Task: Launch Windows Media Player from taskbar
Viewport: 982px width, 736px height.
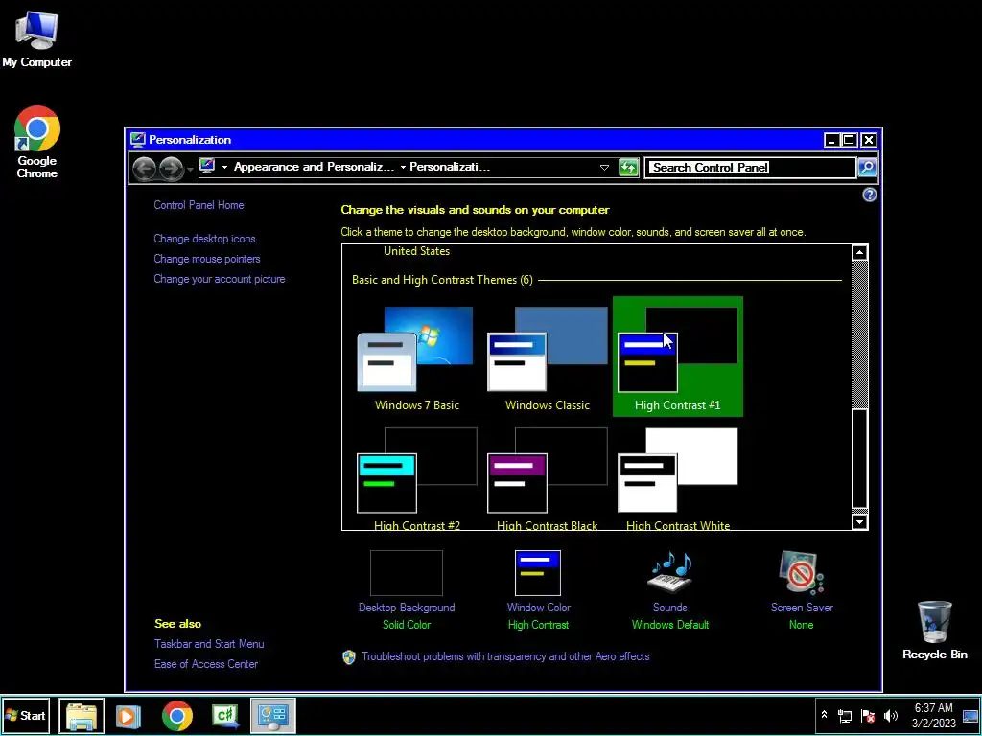Action: [x=128, y=716]
